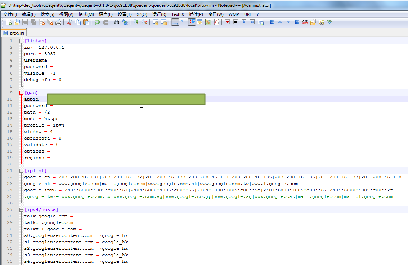Open the 视图(V) menu
Screen dimensions: 408x265
point(66,14)
